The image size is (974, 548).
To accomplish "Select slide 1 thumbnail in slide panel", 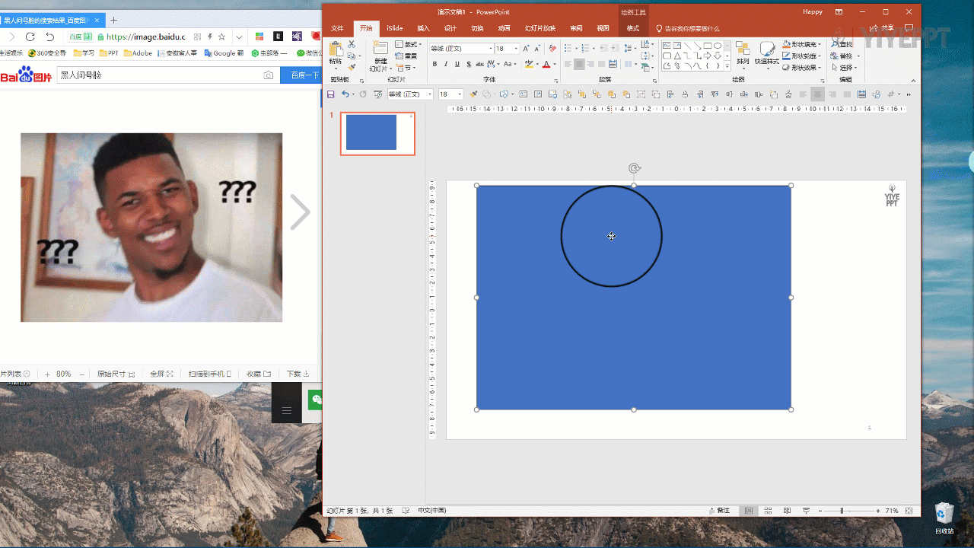I will tap(377, 133).
